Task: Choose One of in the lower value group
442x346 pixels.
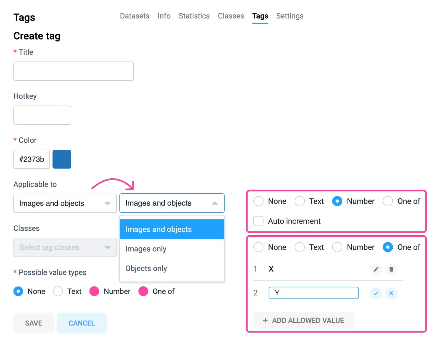Action: pos(388,247)
